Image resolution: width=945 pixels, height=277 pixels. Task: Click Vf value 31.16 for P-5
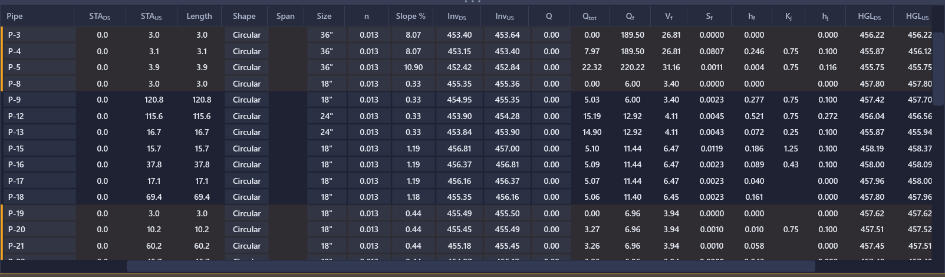pyautogui.click(x=671, y=67)
